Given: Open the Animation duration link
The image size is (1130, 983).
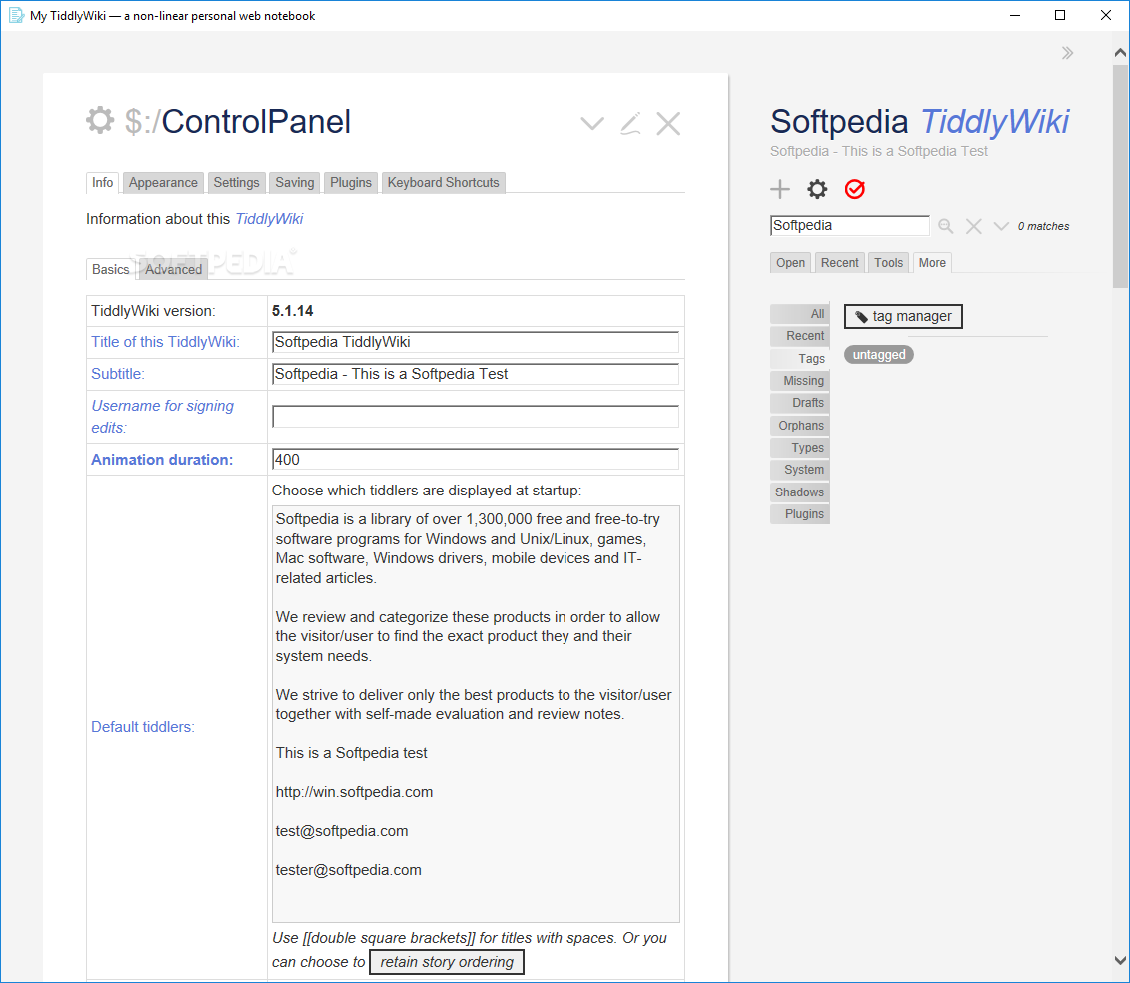Looking at the screenshot, I should (x=162, y=460).
